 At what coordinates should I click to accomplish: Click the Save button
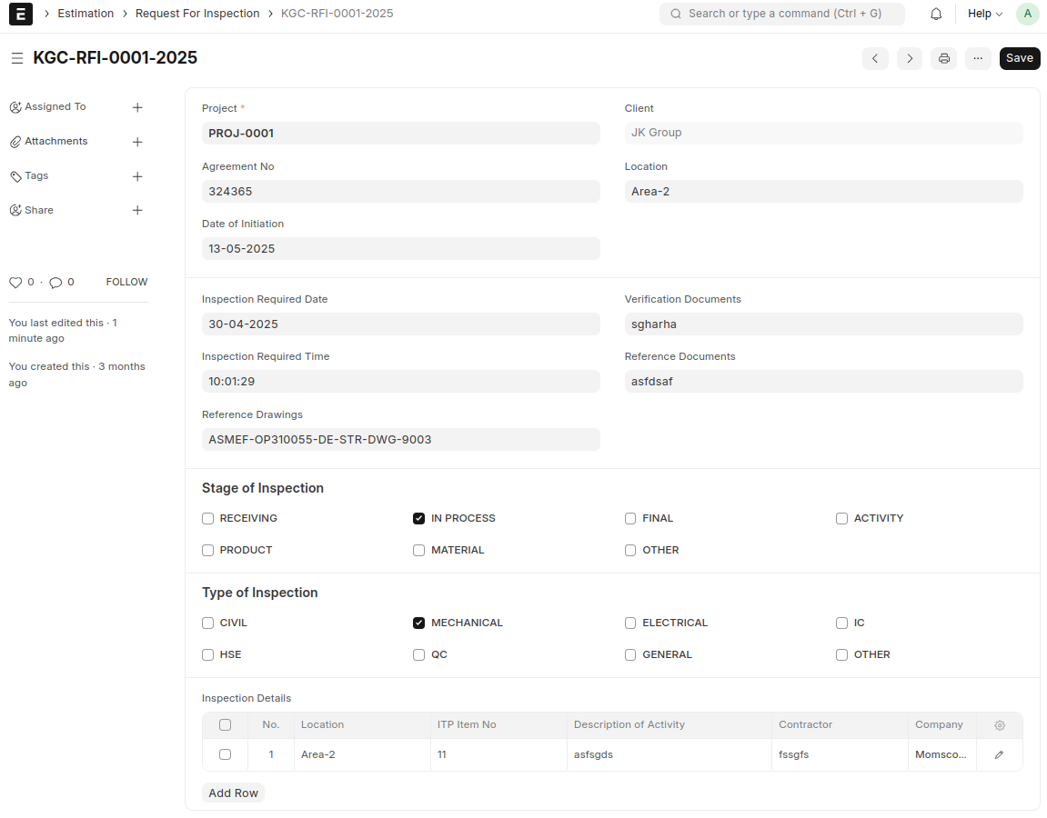coord(1019,58)
